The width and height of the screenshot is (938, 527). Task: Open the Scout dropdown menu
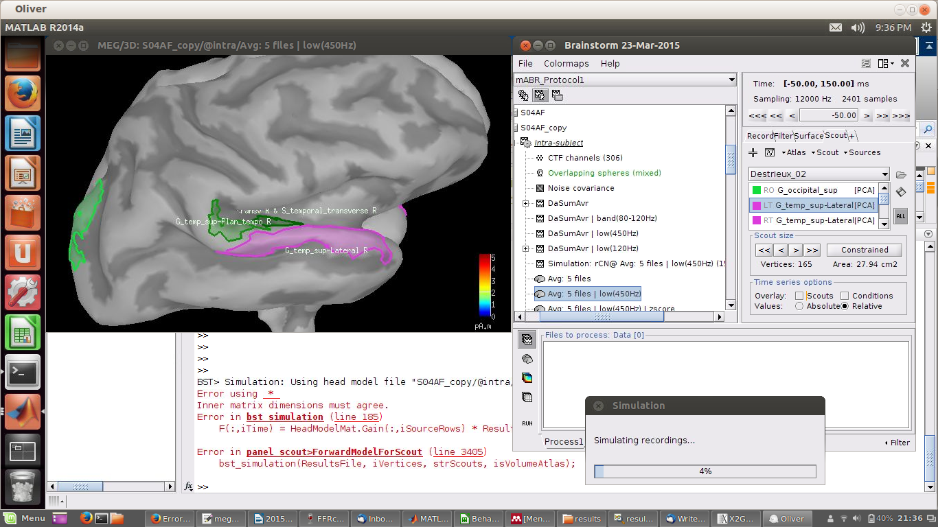coord(825,152)
